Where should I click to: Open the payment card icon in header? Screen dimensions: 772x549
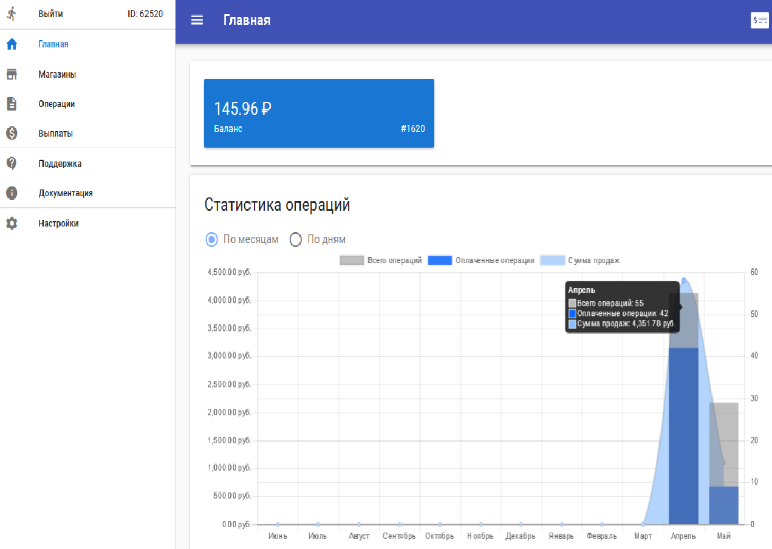(x=760, y=20)
